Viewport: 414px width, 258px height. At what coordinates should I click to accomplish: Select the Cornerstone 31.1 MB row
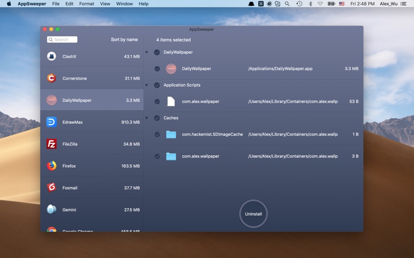coord(92,78)
